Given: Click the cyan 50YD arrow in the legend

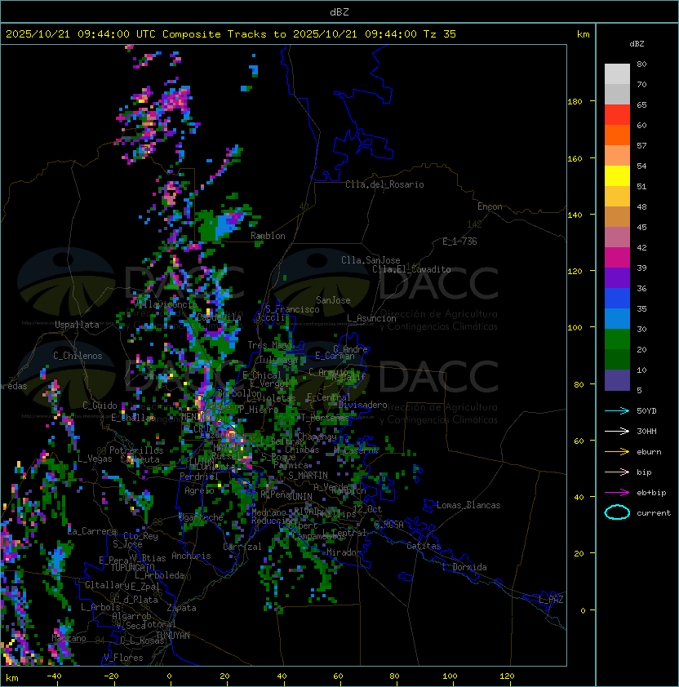Looking at the screenshot, I should coord(617,411).
